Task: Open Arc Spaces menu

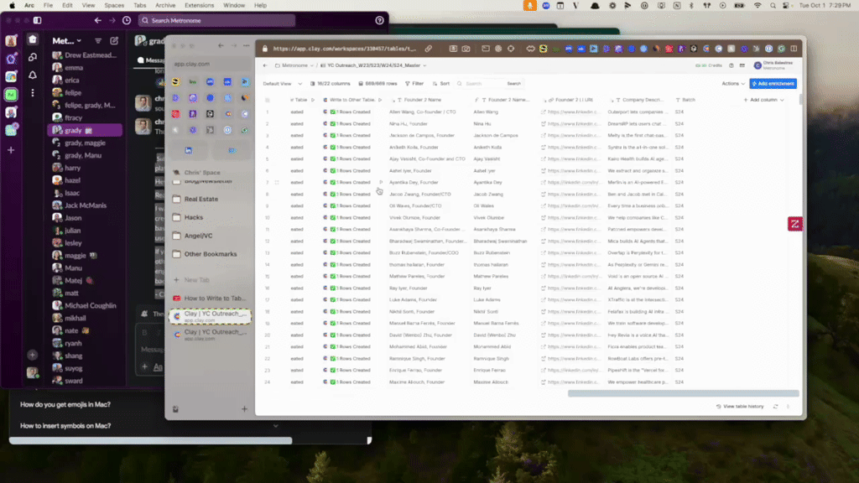Action: [114, 6]
